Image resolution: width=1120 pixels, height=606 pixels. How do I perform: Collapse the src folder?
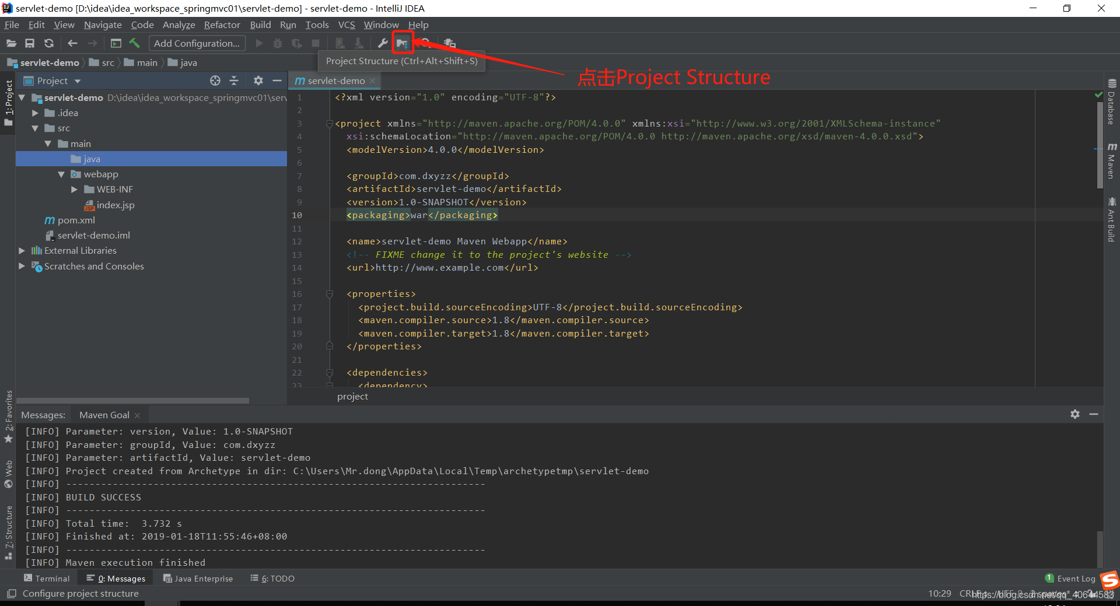[x=35, y=128]
